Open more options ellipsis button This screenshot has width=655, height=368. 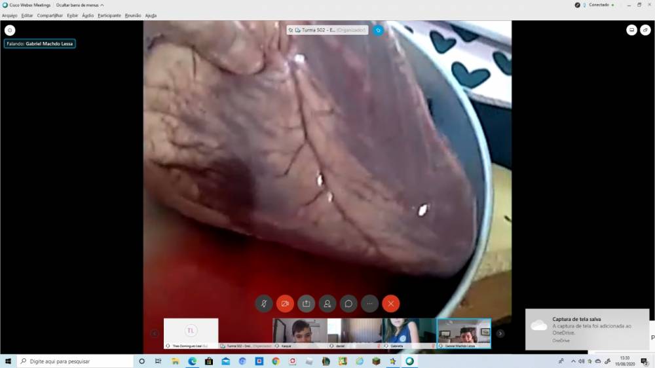coord(369,304)
